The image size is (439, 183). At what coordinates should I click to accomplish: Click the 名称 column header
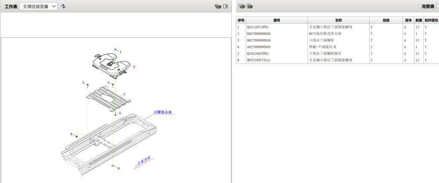tap(338, 20)
